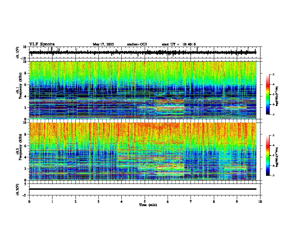Click the "2" kHz tick of ch.1 spectrogram
293x226 pixels.
(x=26, y=108)
